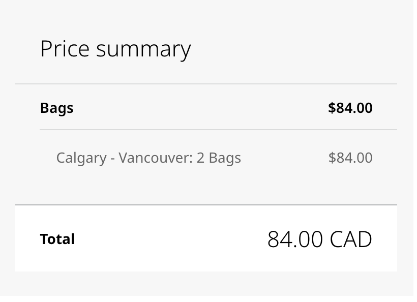Select the bold Total label

click(57, 239)
